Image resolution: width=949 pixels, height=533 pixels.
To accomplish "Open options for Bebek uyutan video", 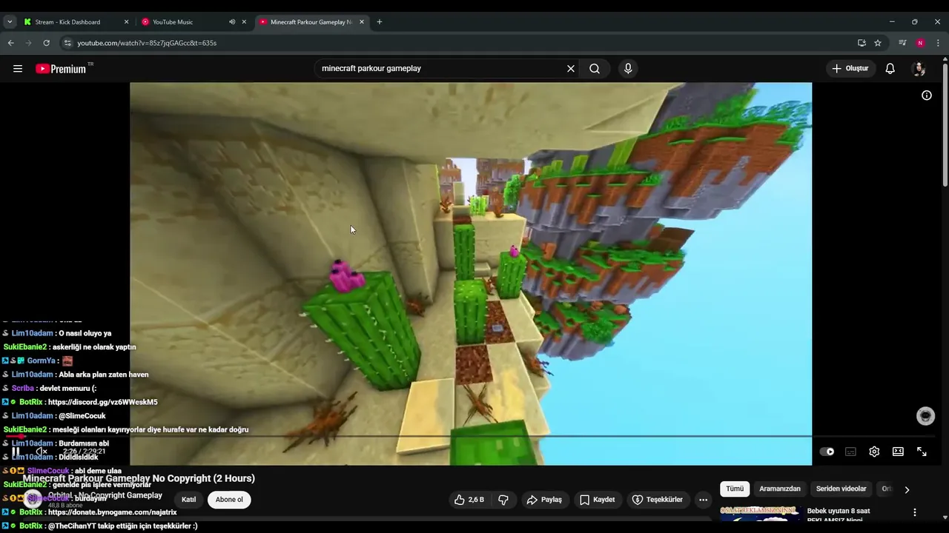I will (x=915, y=512).
